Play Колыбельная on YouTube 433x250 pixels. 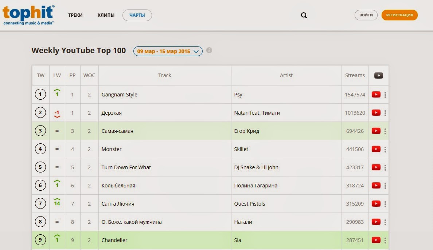(x=376, y=186)
